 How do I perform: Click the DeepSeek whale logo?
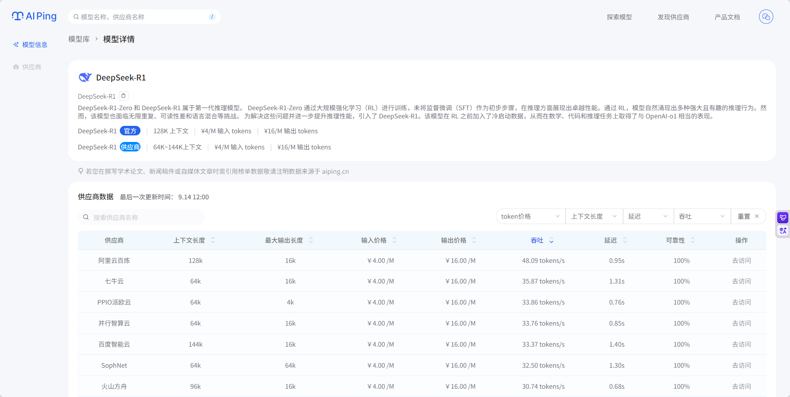pyautogui.click(x=85, y=77)
